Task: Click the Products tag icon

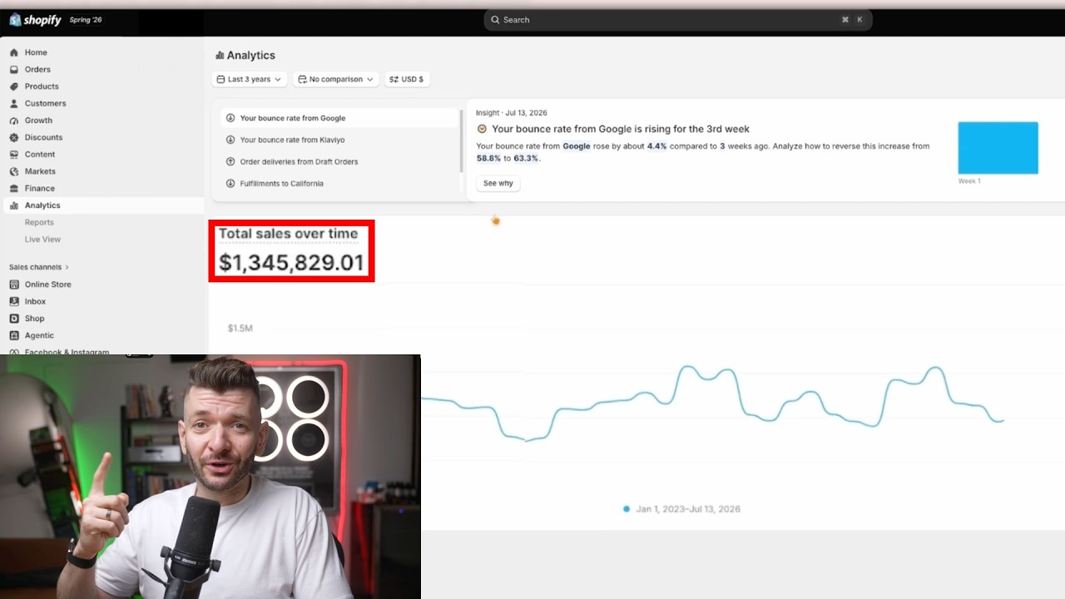Action: (x=14, y=87)
